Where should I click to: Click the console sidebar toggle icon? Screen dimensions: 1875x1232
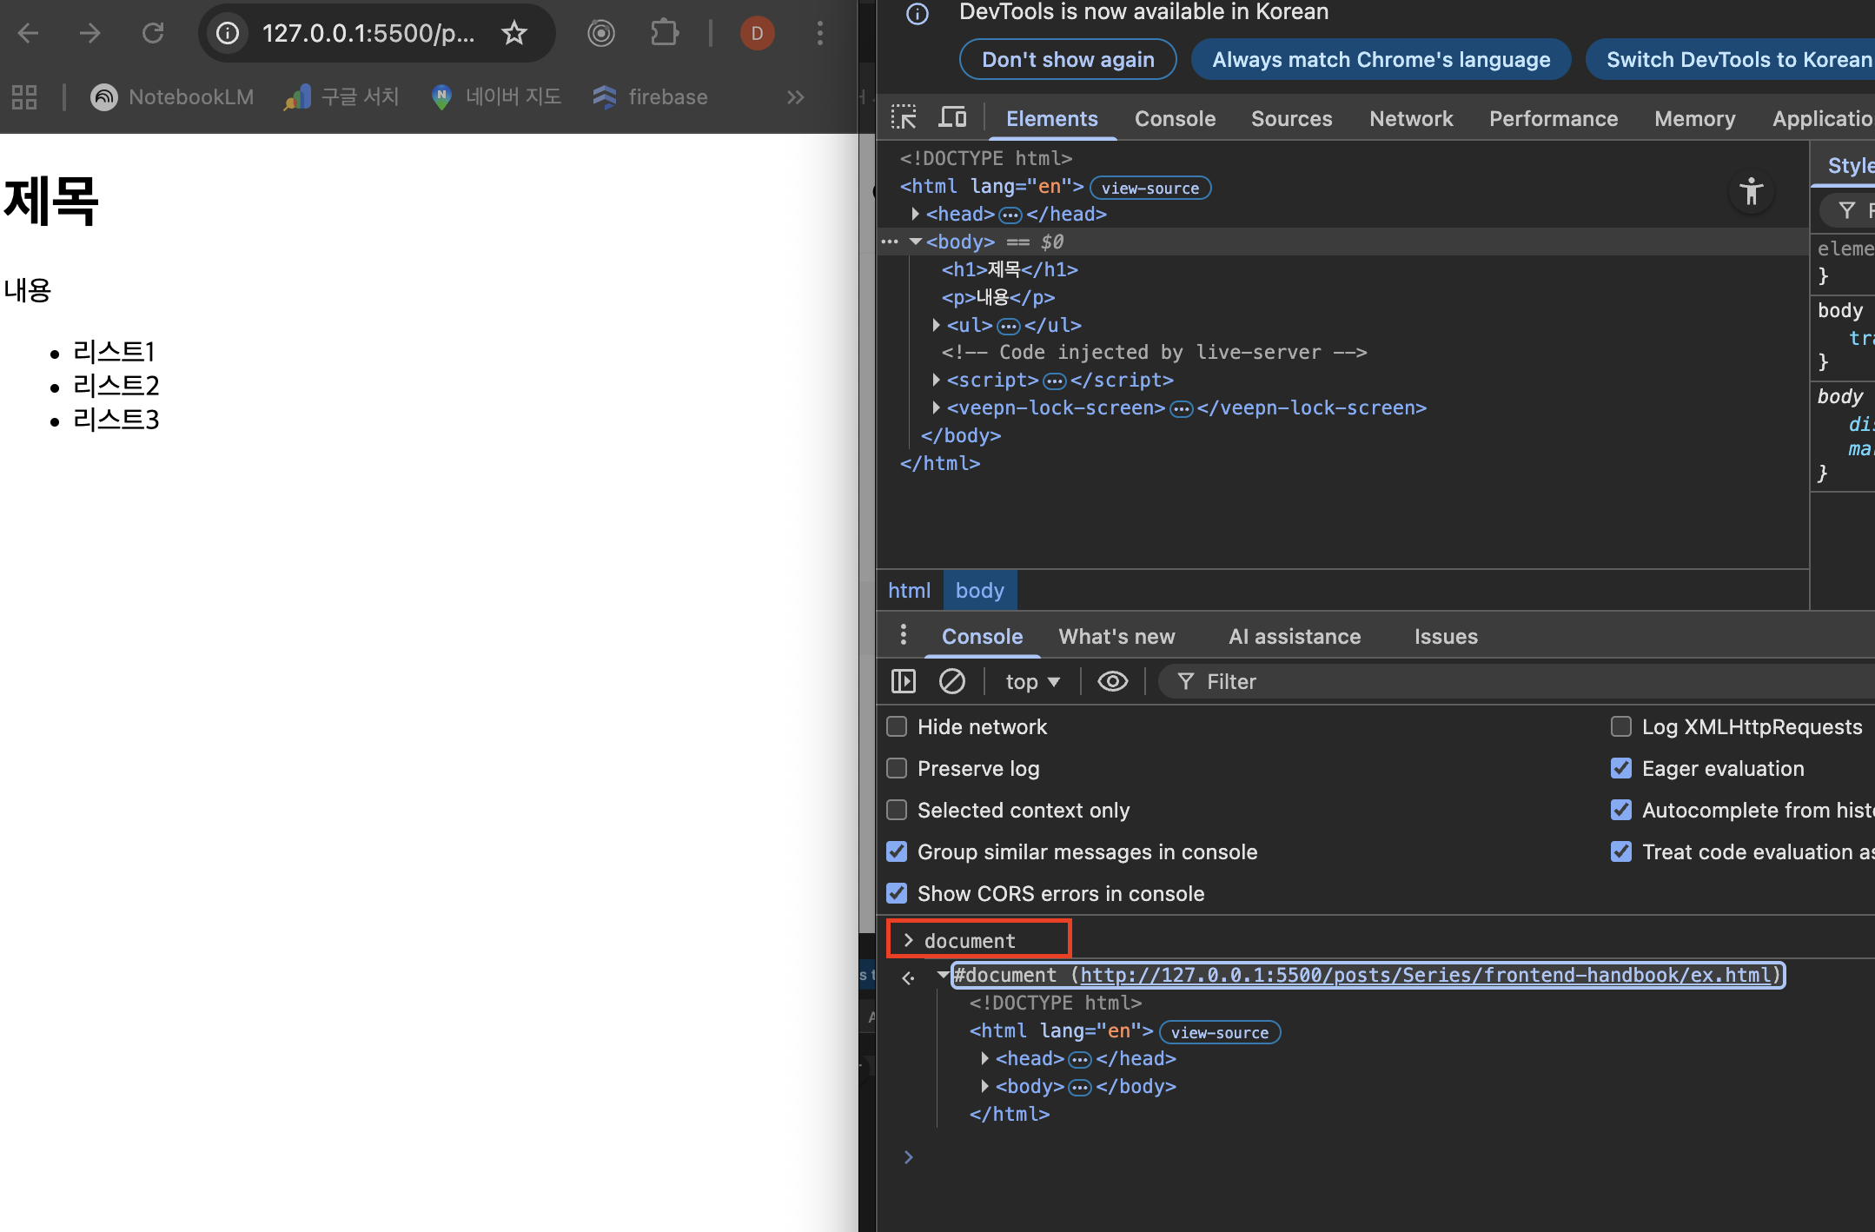pos(904,681)
